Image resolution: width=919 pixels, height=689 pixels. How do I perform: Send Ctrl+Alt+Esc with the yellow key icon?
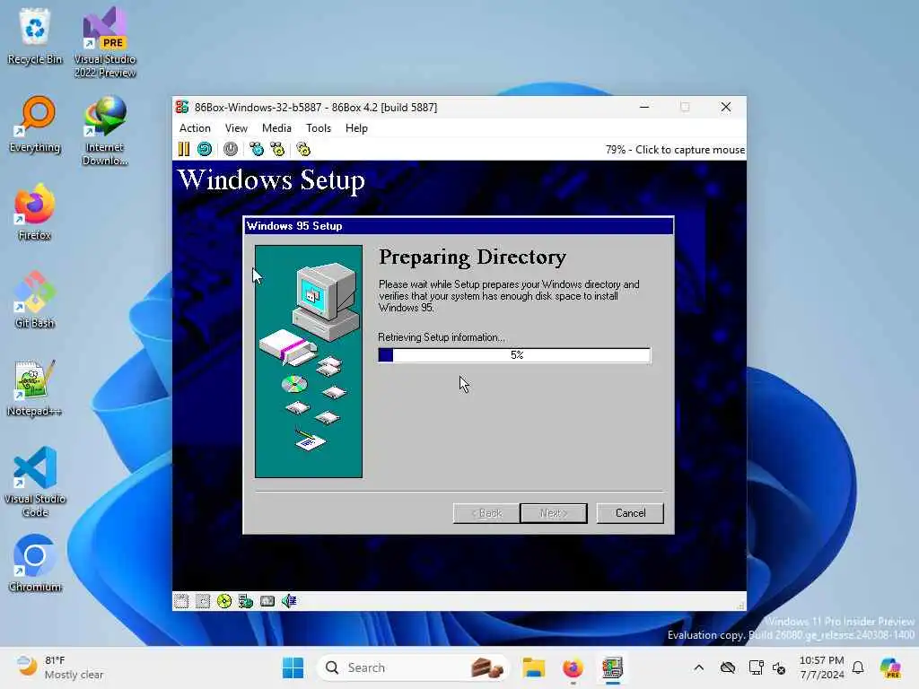pyautogui.click(x=277, y=150)
